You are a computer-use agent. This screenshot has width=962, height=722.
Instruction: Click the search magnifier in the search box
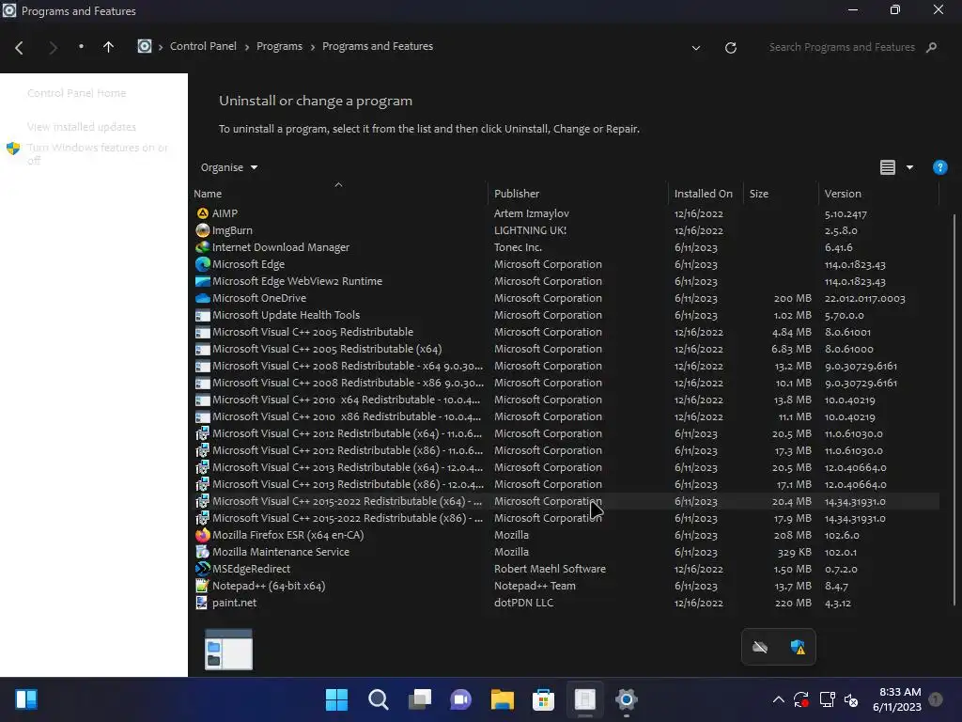click(932, 47)
